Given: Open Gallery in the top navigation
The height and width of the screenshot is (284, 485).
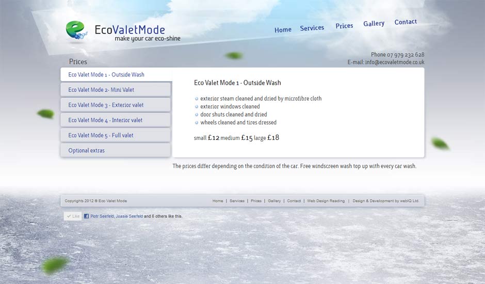Looking at the screenshot, I should [x=374, y=24].
